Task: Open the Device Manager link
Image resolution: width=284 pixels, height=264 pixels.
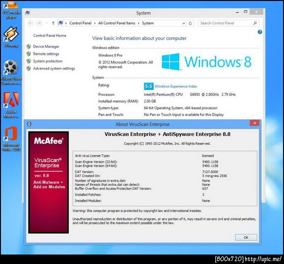Action: 46,46
